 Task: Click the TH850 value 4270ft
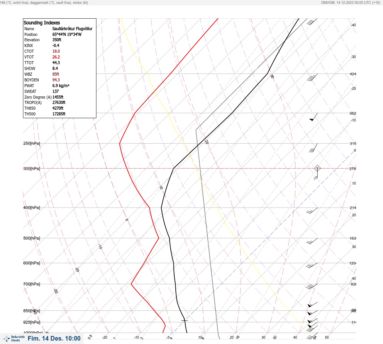click(x=58, y=108)
